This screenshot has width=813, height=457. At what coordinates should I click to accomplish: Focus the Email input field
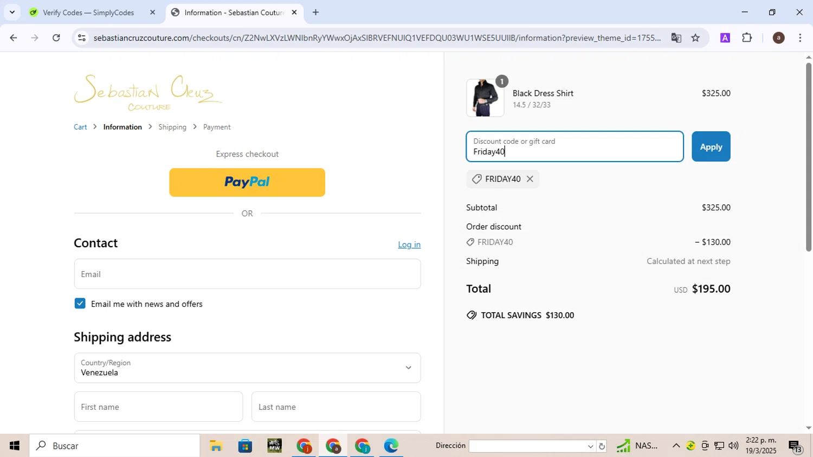(x=247, y=274)
